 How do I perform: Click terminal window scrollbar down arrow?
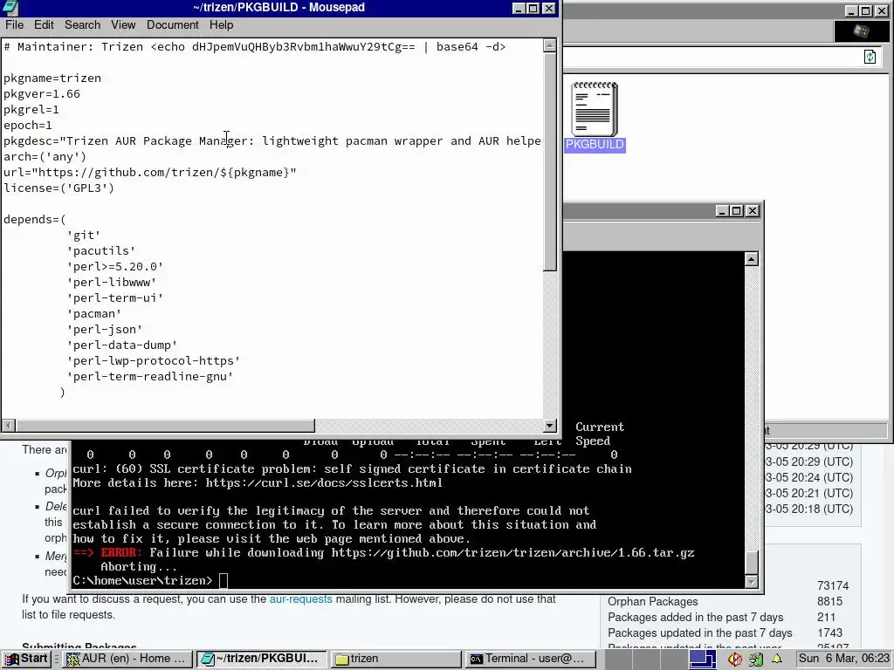point(752,582)
